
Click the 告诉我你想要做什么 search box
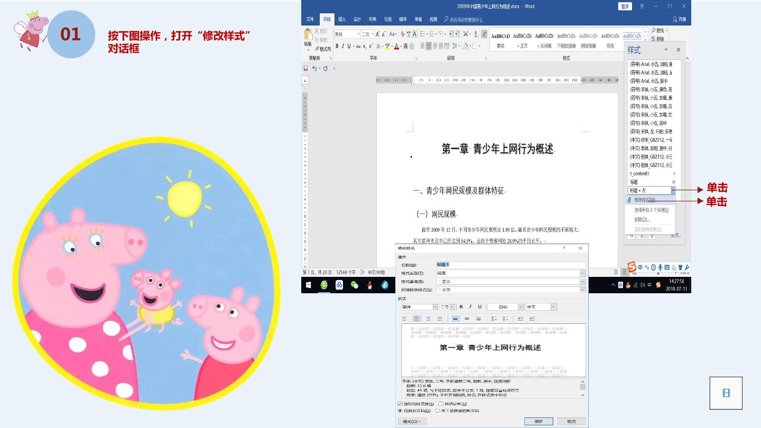(463, 20)
